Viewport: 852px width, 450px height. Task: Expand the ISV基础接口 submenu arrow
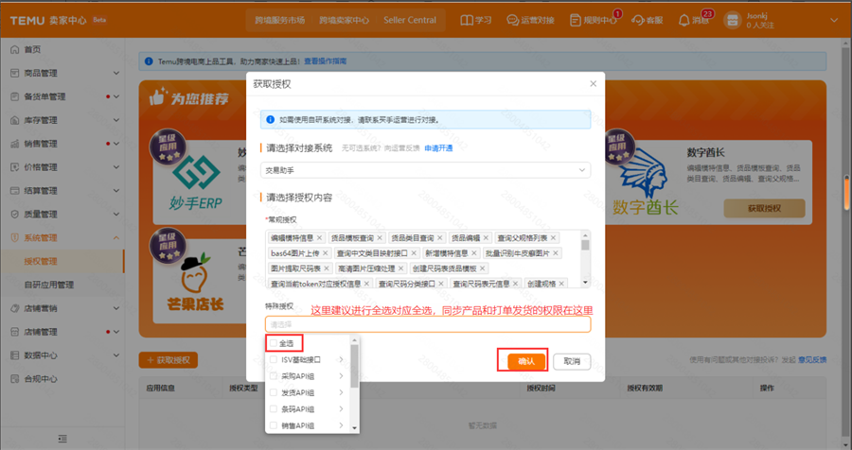[x=341, y=359]
